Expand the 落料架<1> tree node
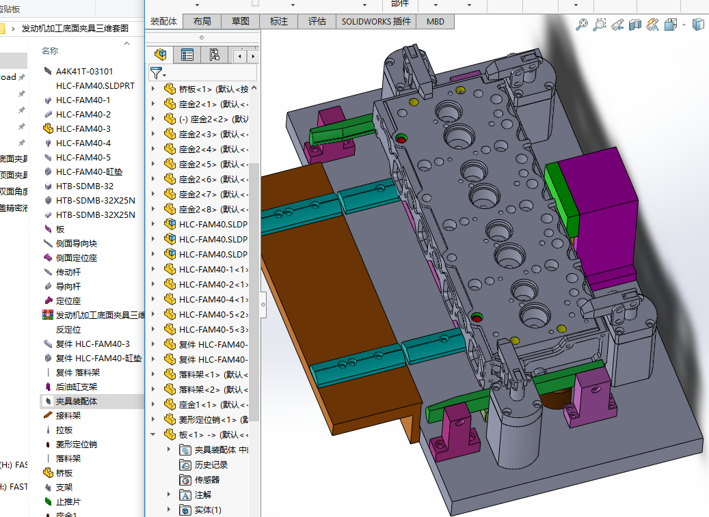The image size is (709, 517). [152, 375]
